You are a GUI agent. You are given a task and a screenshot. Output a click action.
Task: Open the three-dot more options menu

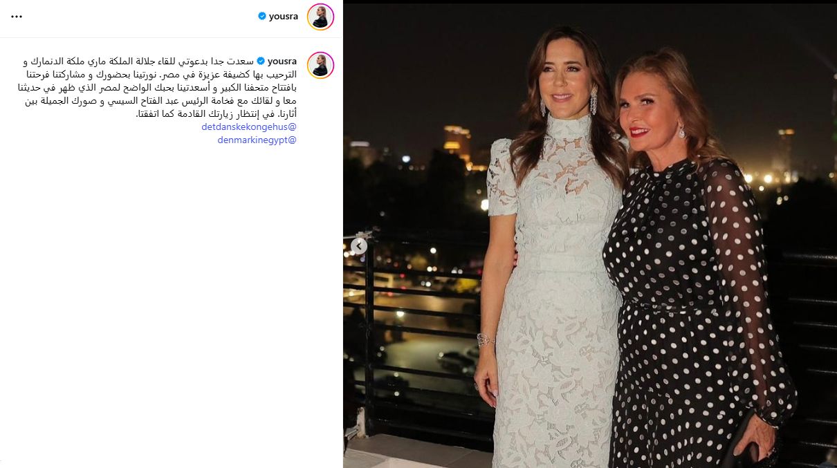pos(17,17)
